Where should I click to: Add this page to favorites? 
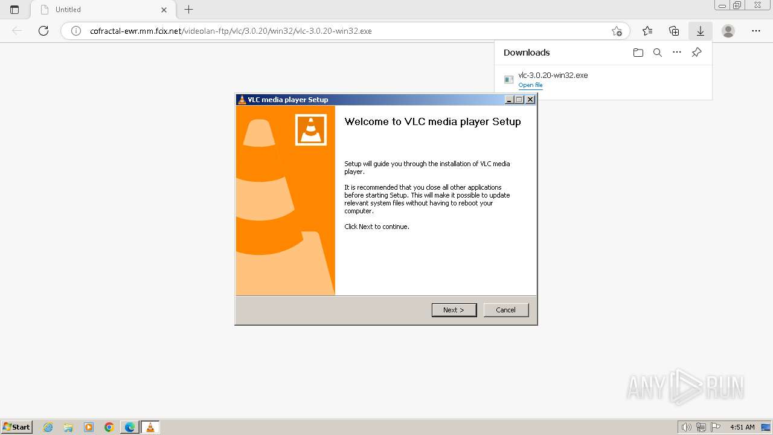pos(617,31)
